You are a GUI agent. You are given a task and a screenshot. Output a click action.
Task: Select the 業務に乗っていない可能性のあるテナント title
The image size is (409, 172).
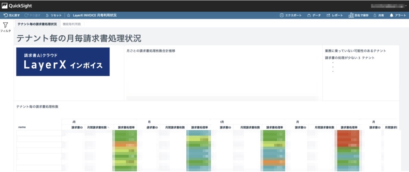pyautogui.click(x=355, y=50)
